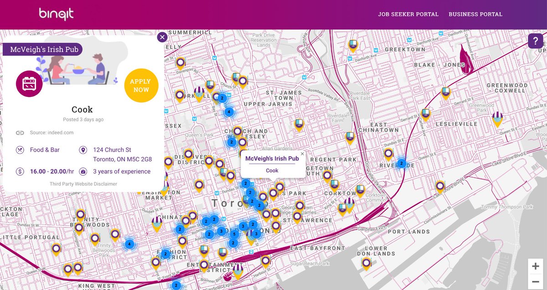The image size is (547, 290).
Task: Click the fork and knife Food & Bar icon
Action: point(20,150)
